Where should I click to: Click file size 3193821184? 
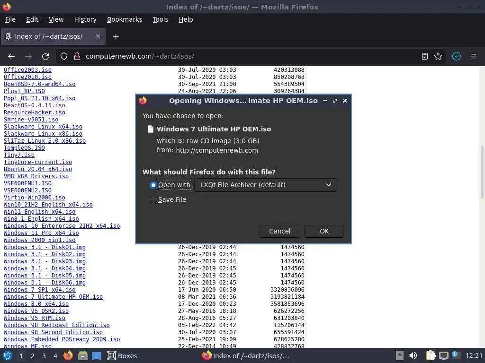[x=287, y=297]
